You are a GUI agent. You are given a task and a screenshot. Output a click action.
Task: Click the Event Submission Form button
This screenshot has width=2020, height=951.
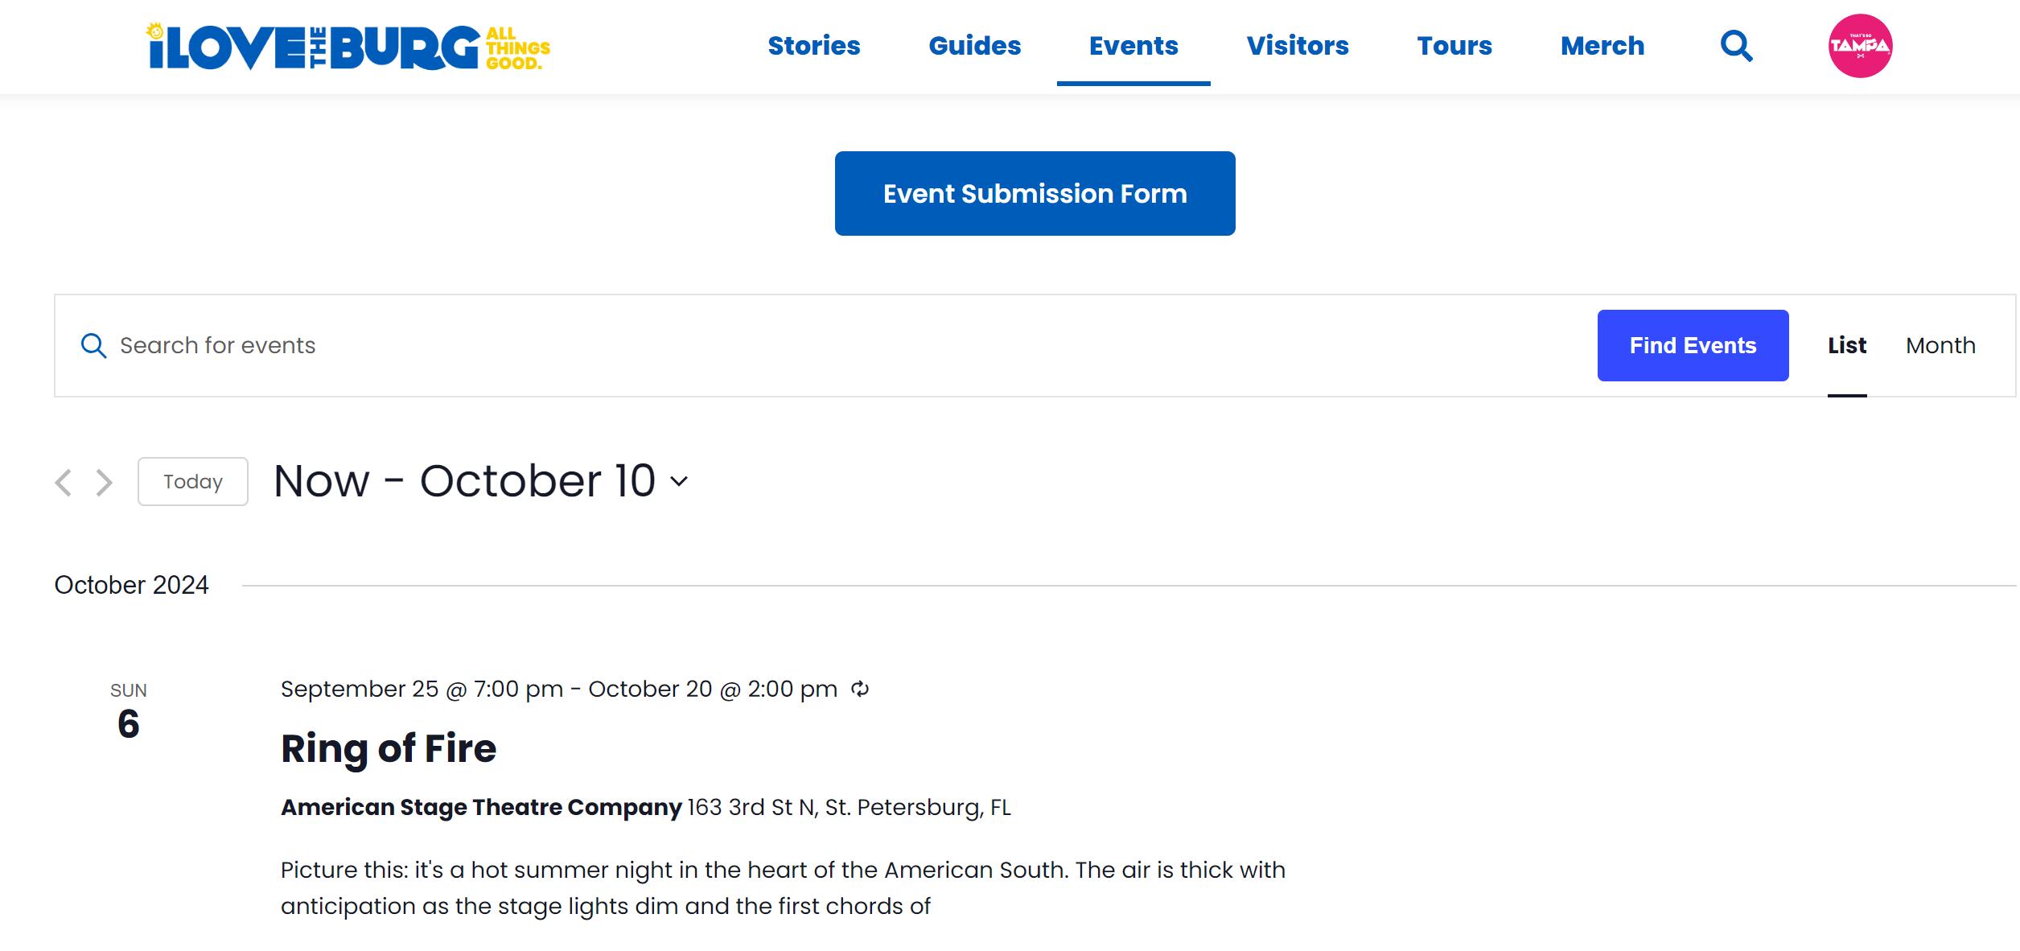(1035, 193)
